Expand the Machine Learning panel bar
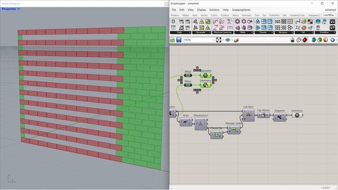 coord(222,33)
